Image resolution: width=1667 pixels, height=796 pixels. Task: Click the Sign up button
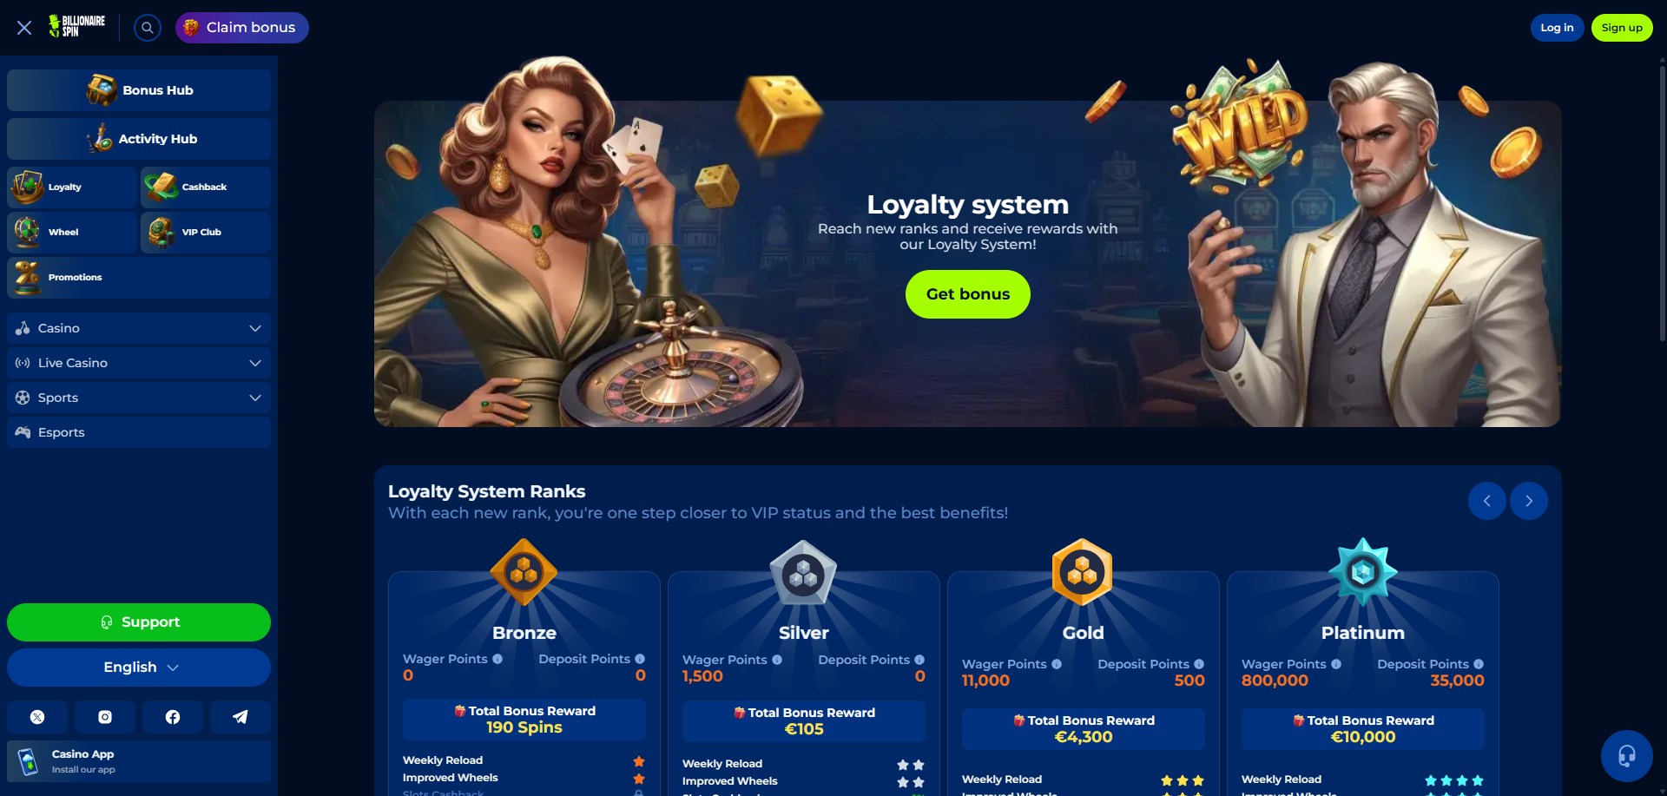pos(1622,28)
